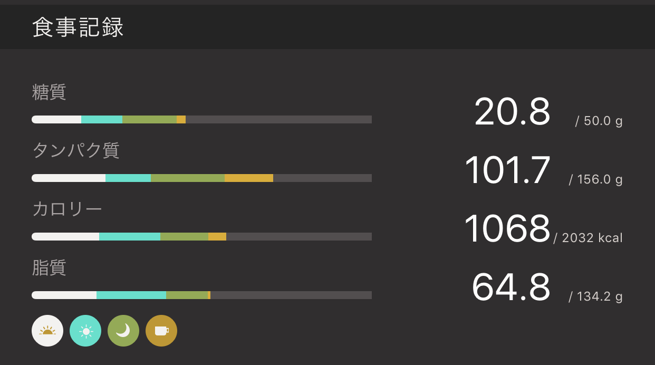Click the 64.8 fat value
655x365 pixels.
coord(510,287)
